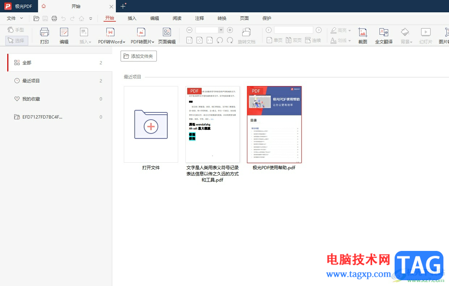Viewport: 449px width, 286px height.
Task: Expand the File (文件) menu dropdown
Action: [x=15, y=18]
